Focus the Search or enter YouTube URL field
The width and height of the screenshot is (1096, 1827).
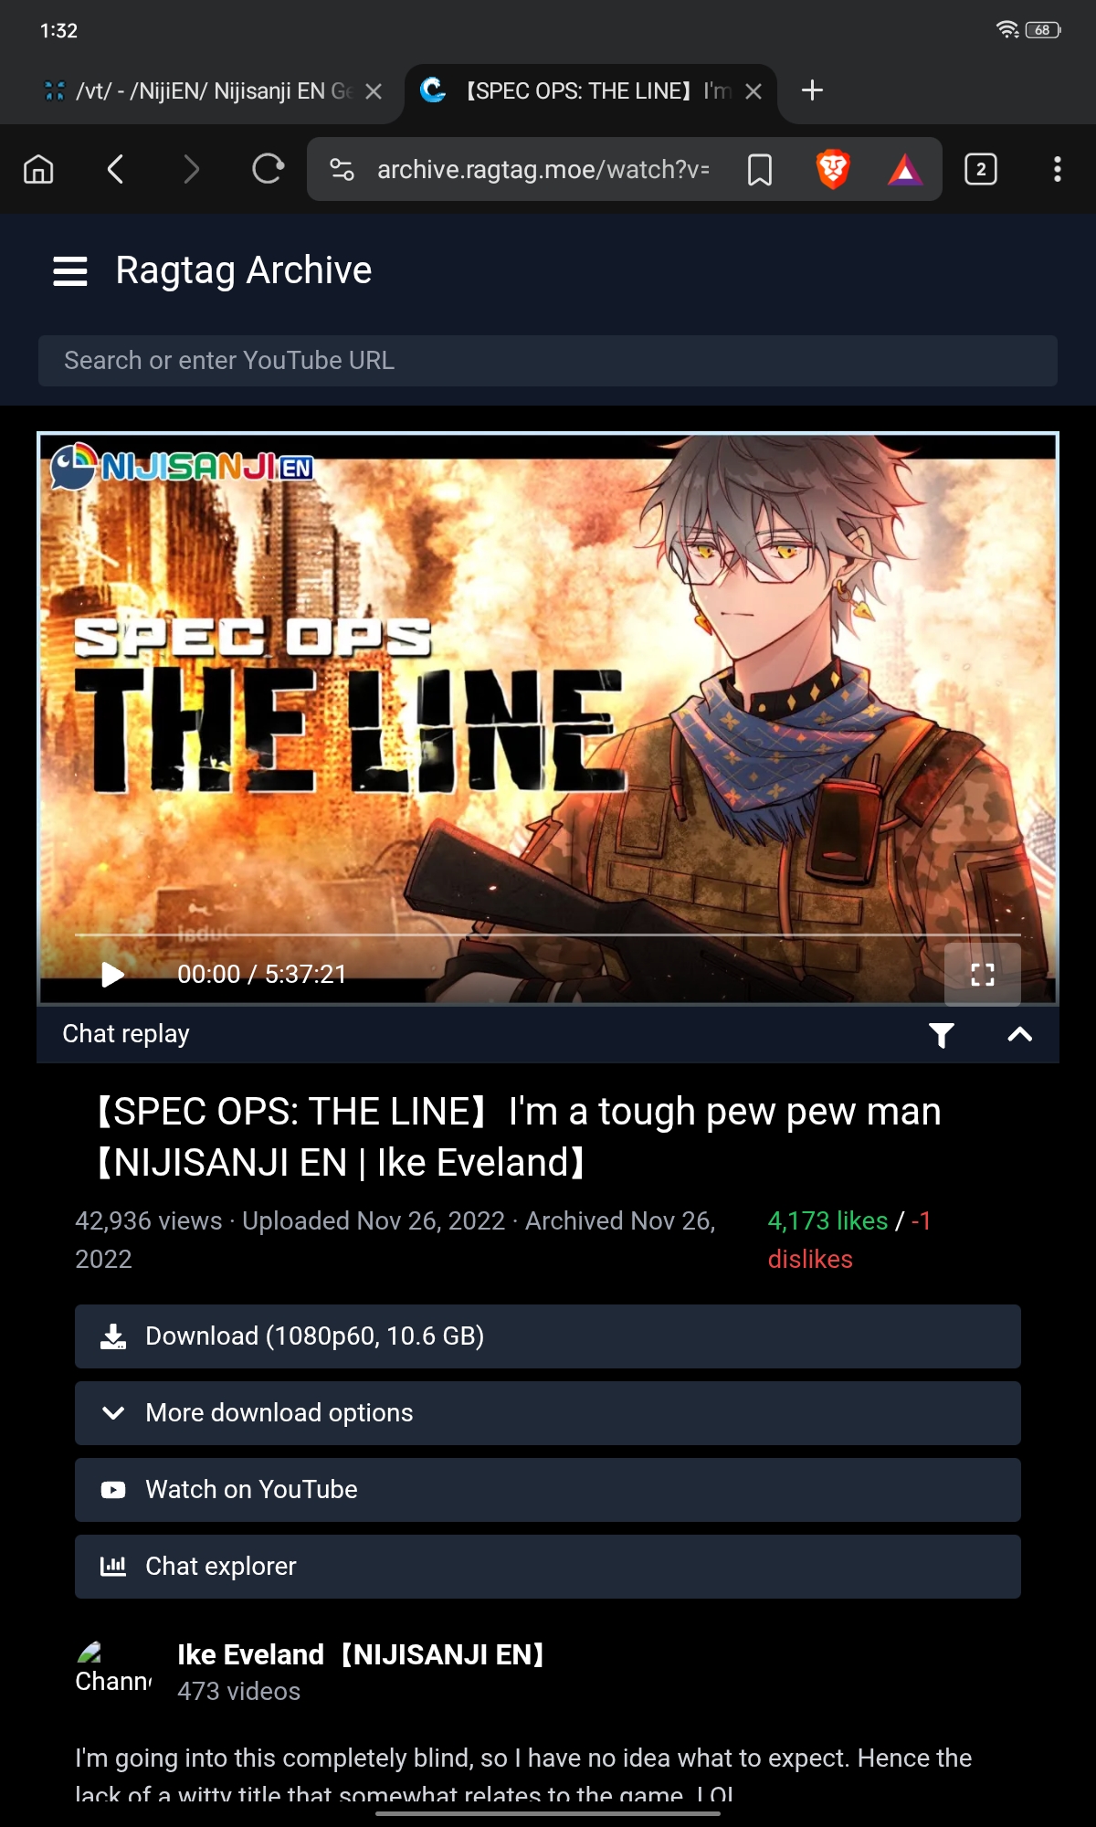pyautogui.click(x=548, y=361)
